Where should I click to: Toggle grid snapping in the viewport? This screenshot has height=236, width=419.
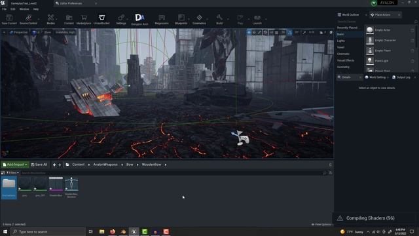277,32
